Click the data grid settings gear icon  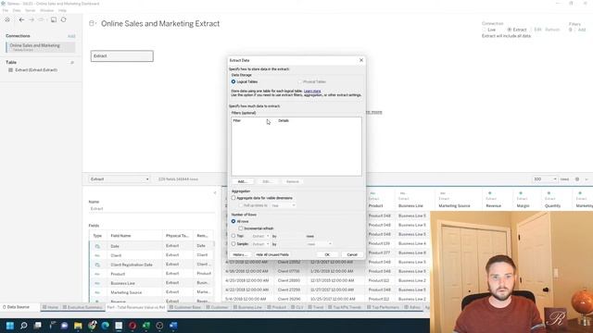(x=577, y=179)
